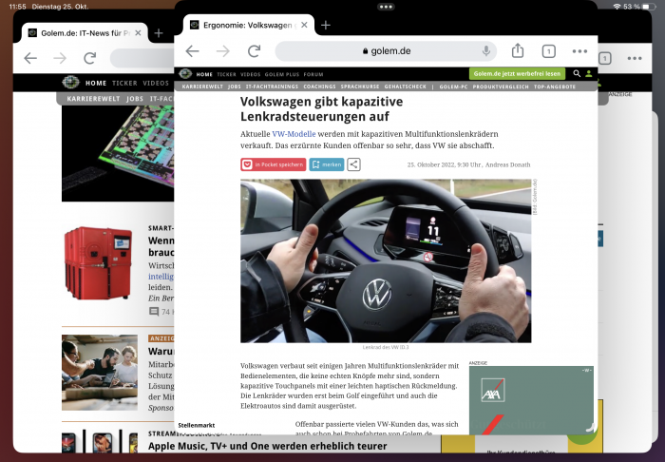Tap the battery 53 % indicator

[x=639, y=7]
